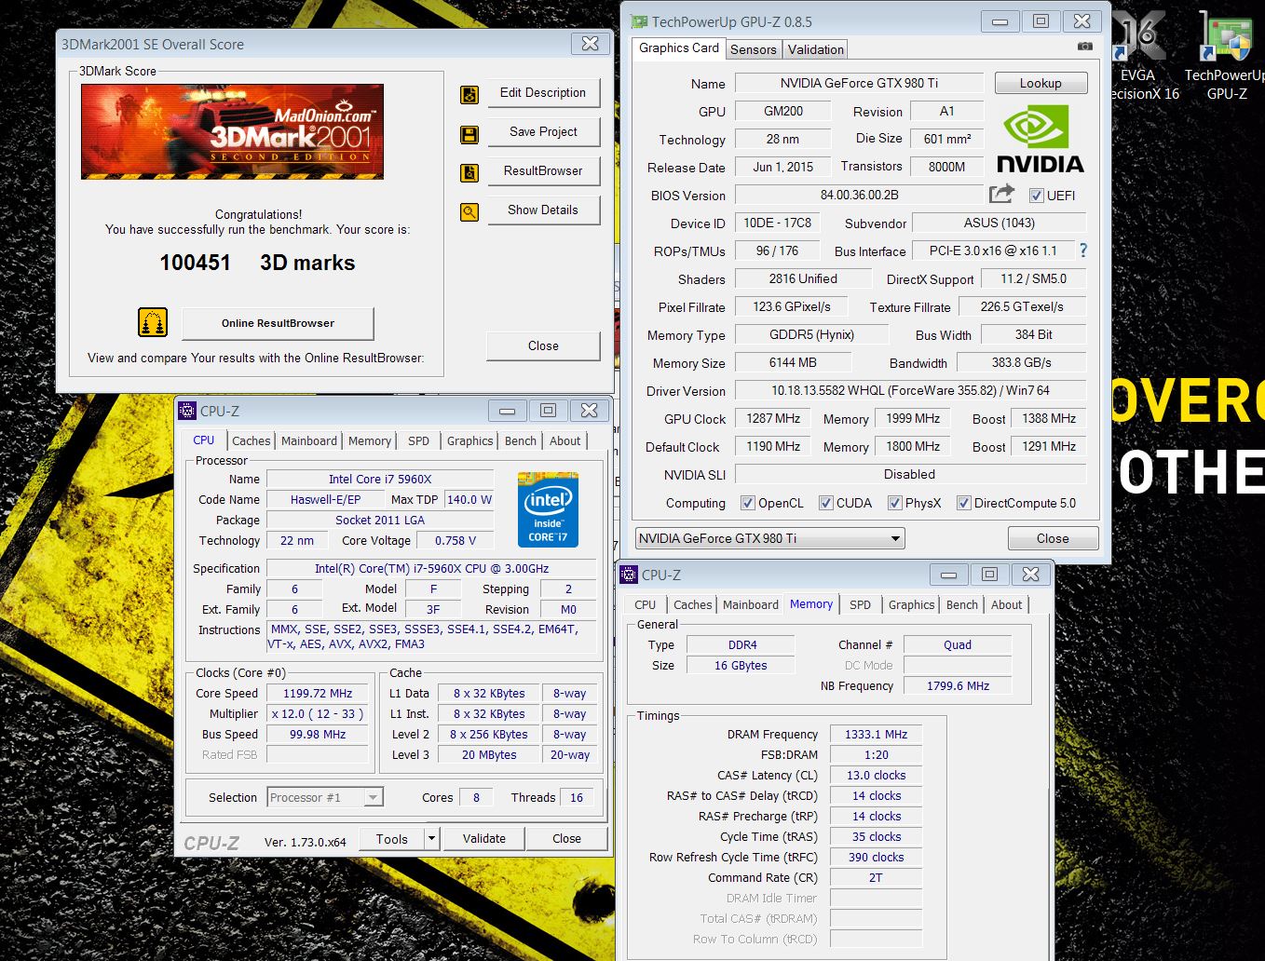The width and height of the screenshot is (1265, 961).
Task: Click the 100451 3D marks score text
Action: coord(257,263)
